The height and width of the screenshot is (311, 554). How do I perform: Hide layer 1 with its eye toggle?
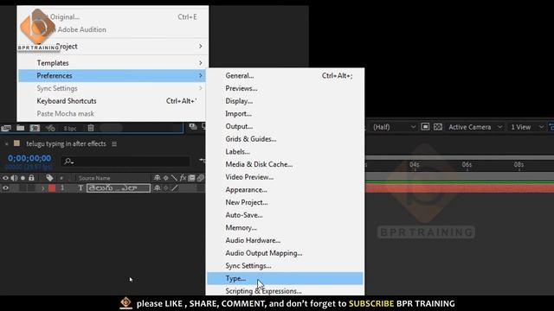(5, 188)
